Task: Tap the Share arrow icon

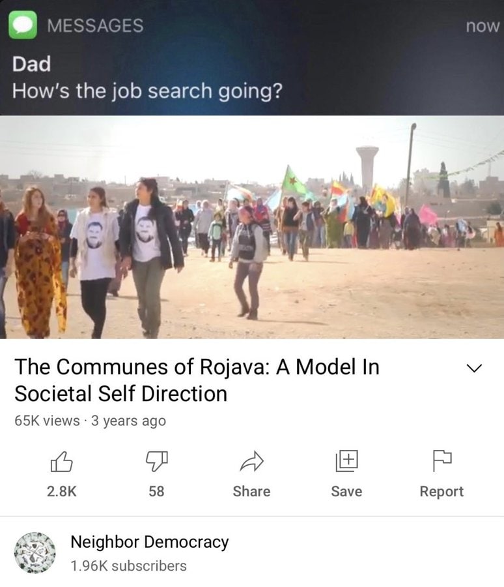Action: click(251, 461)
